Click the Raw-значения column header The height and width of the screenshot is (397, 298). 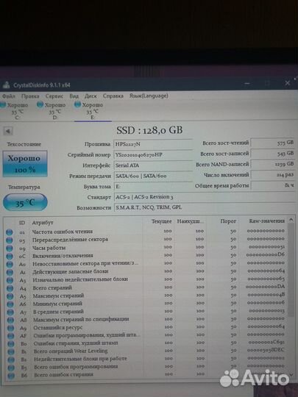pyautogui.click(x=267, y=221)
